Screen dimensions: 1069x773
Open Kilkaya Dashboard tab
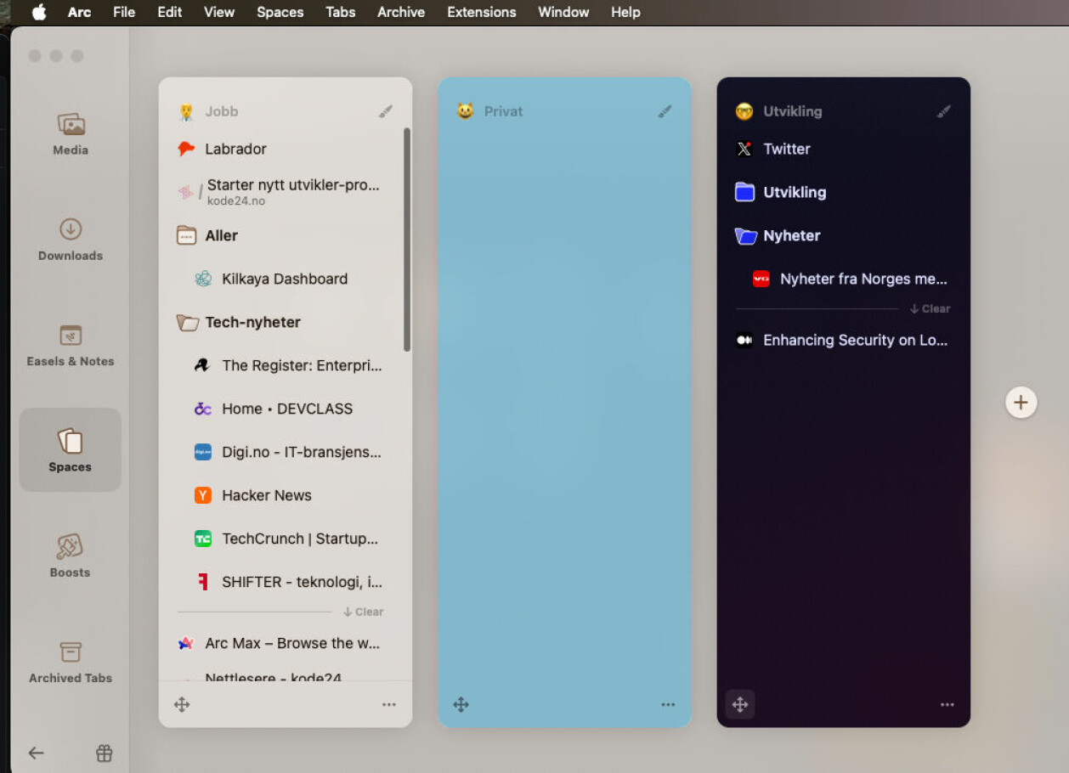click(285, 279)
